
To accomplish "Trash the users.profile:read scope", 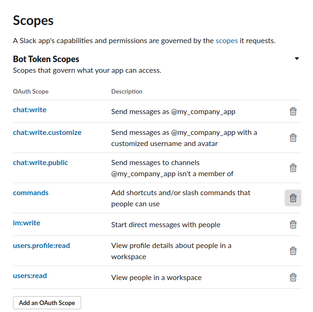I will click(x=293, y=251).
